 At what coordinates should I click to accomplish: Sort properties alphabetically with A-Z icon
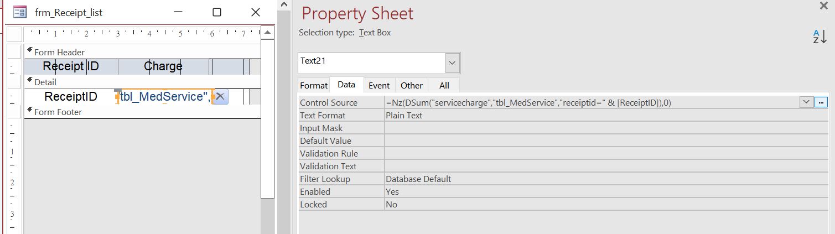click(820, 37)
